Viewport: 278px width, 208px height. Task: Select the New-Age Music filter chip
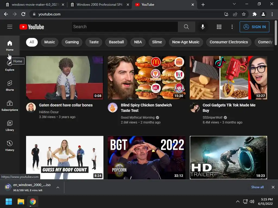click(x=186, y=42)
